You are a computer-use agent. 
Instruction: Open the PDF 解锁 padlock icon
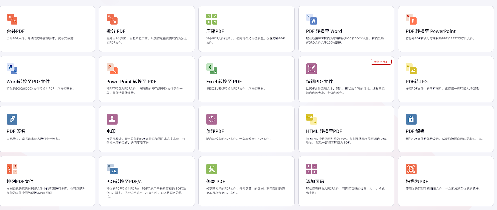[411, 119]
